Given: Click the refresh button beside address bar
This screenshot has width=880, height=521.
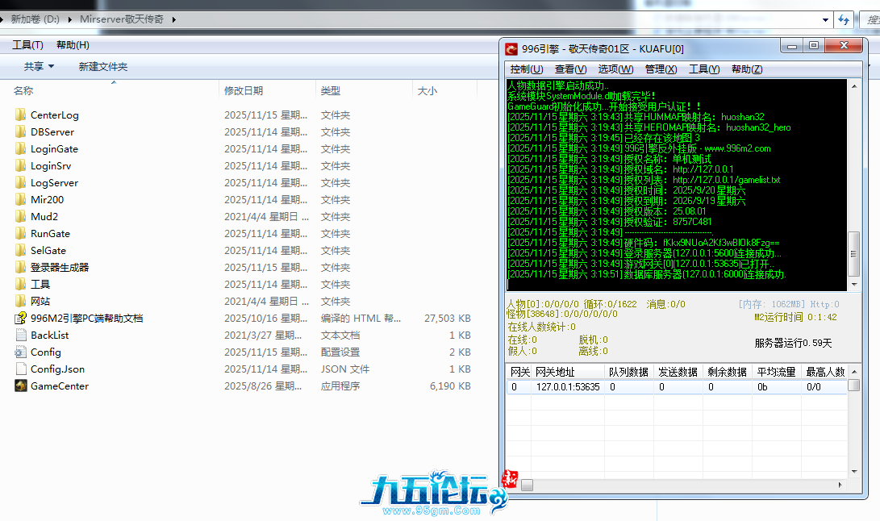Looking at the screenshot, I should click(844, 19).
